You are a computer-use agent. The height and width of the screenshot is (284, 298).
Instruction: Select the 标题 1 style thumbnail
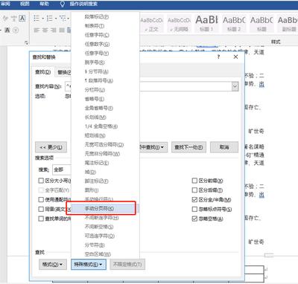[206, 24]
